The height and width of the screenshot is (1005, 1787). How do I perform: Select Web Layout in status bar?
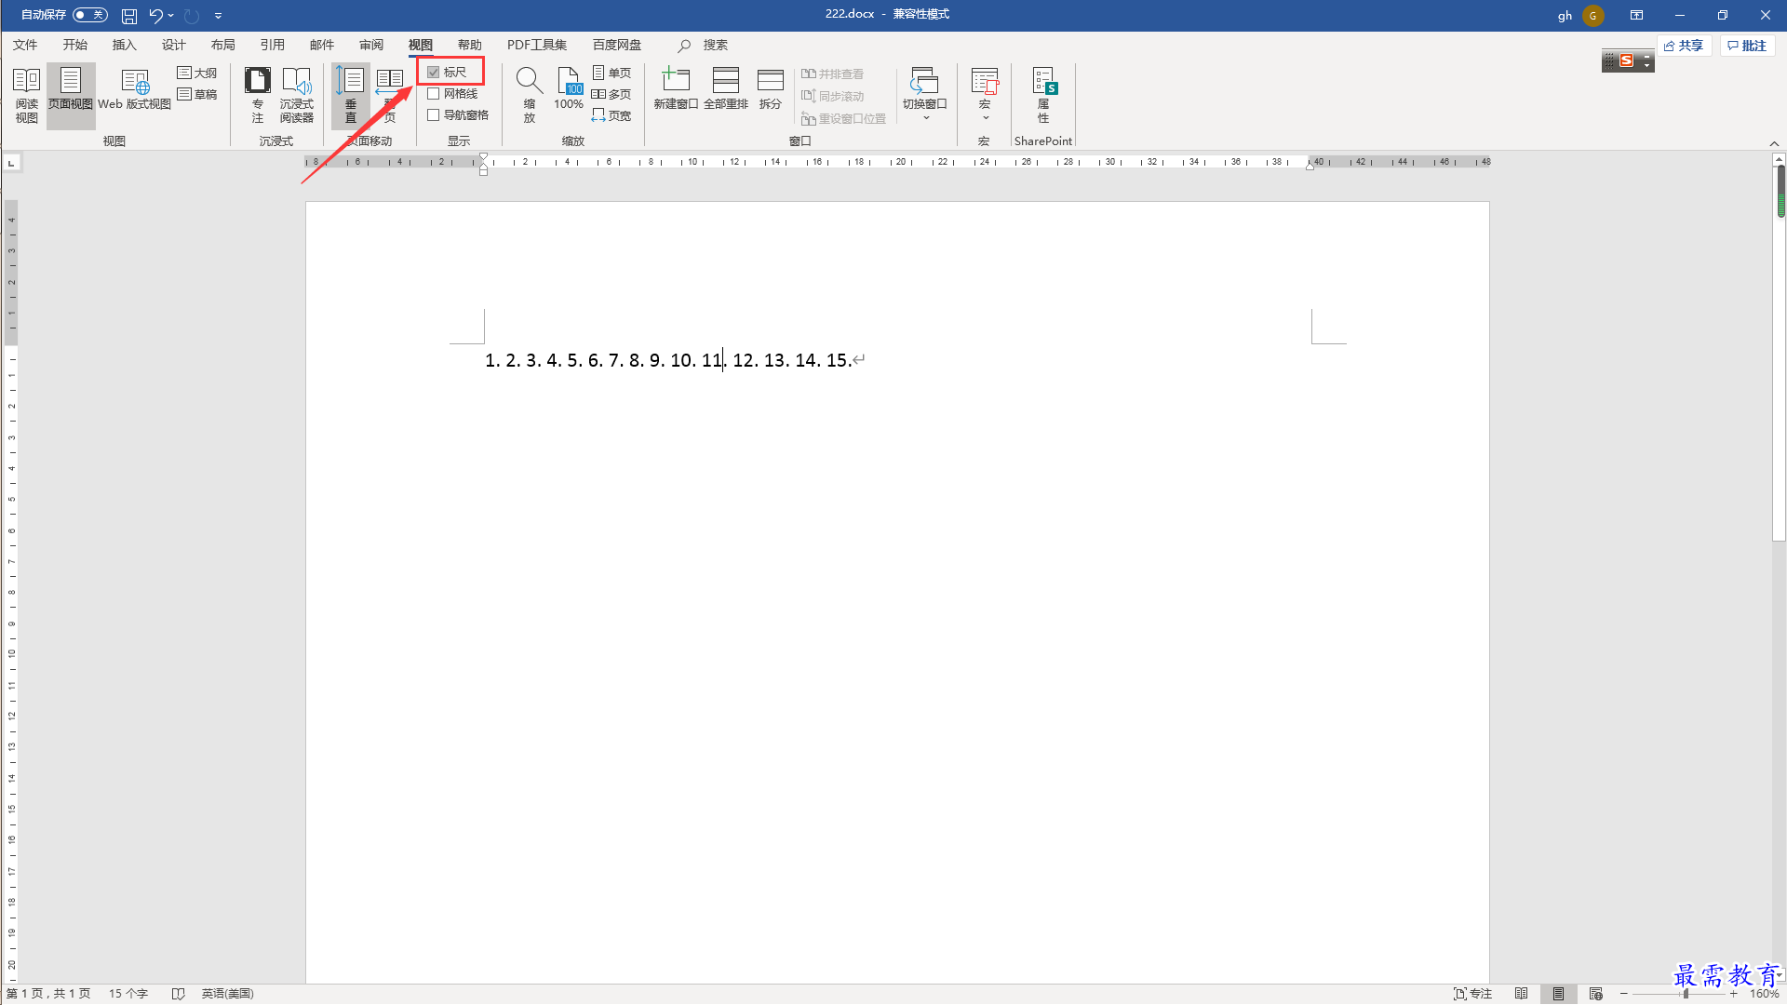coord(1595,994)
